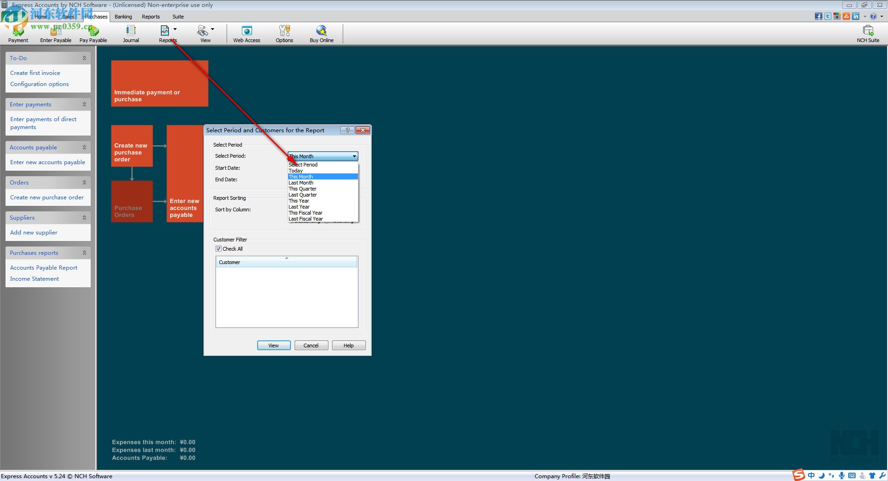888x481 pixels.
Task: Open the Configuration options link
Action: (39, 84)
